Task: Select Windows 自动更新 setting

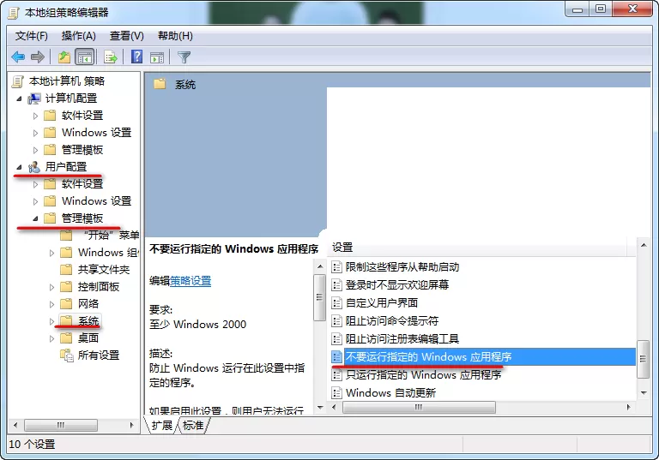Action: point(390,393)
